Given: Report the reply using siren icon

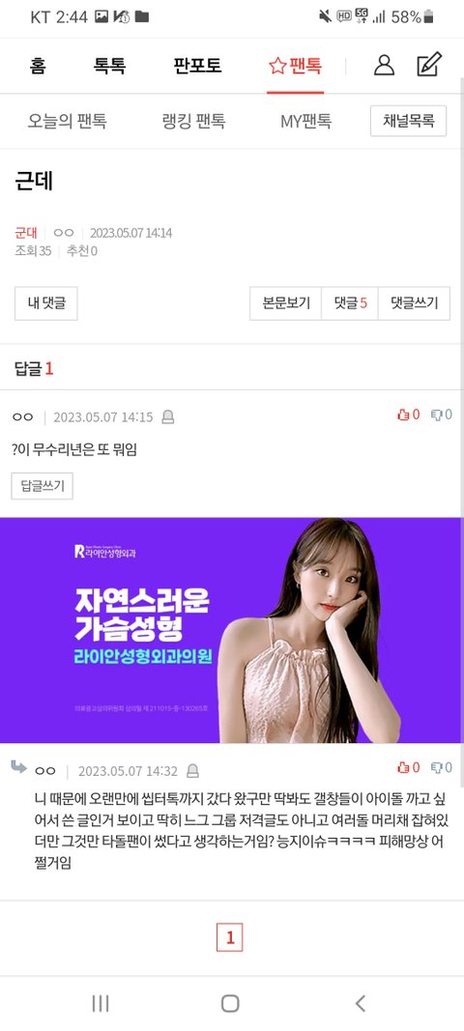Looking at the screenshot, I should pyautogui.click(x=192, y=771).
